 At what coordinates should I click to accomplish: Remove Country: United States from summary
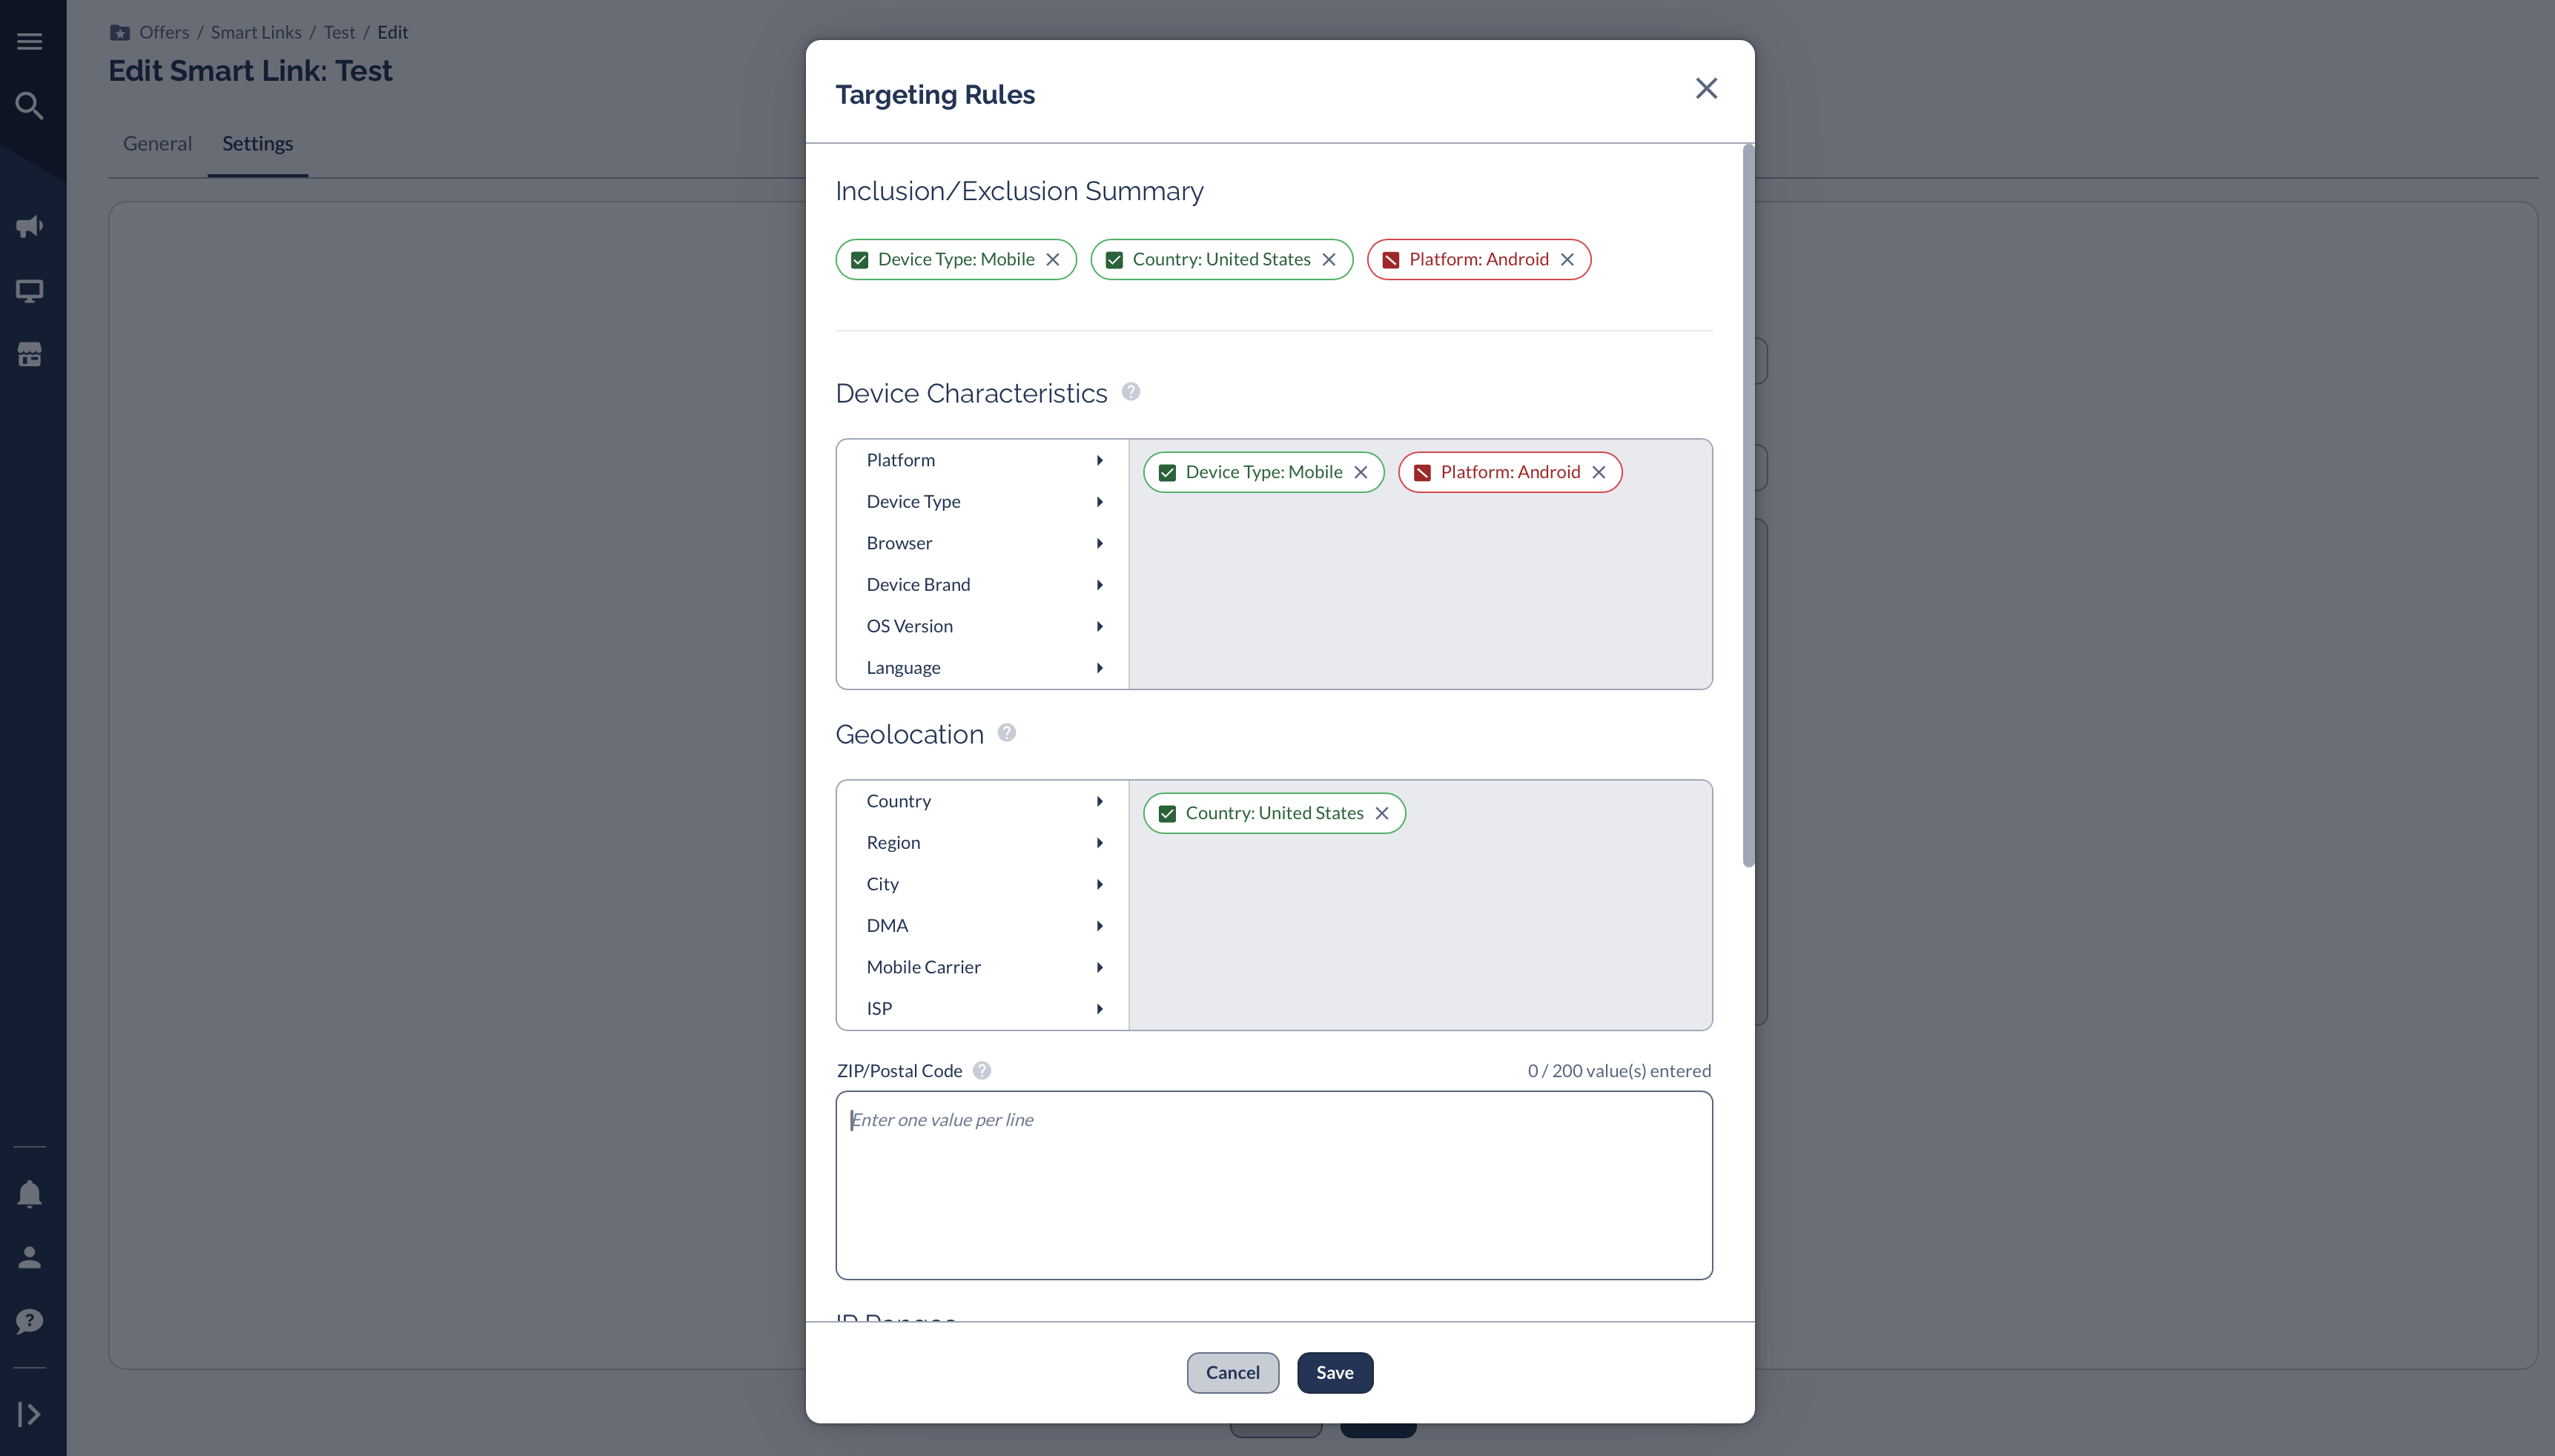[1329, 259]
